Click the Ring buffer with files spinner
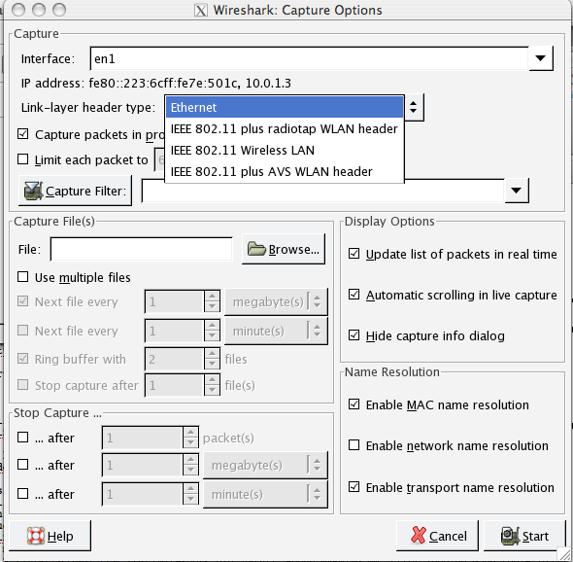The width and height of the screenshot is (573, 562). 183,359
